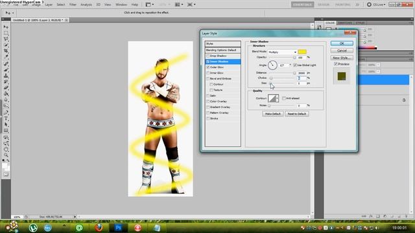This screenshot has height=233, width=415.
Task: Click the Photoshop icon in the taskbar
Action: (x=118, y=227)
